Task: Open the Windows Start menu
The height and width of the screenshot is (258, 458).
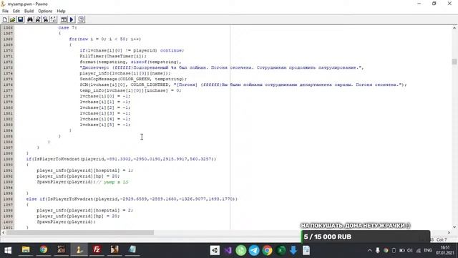Action: click(8, 250)
